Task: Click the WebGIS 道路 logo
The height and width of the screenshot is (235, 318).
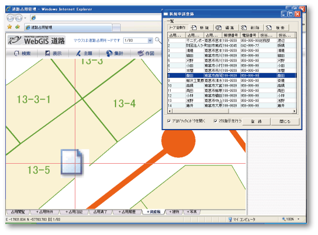Action: click(37, 41)
